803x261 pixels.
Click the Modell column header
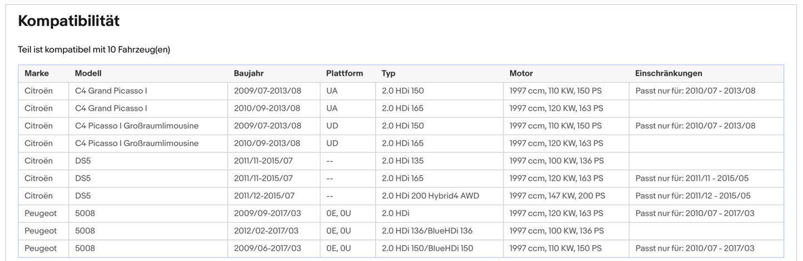[88, 73]
